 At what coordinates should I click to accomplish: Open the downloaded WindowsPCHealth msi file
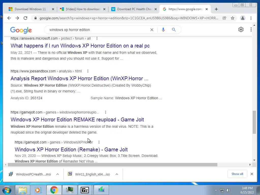(30, 174)
